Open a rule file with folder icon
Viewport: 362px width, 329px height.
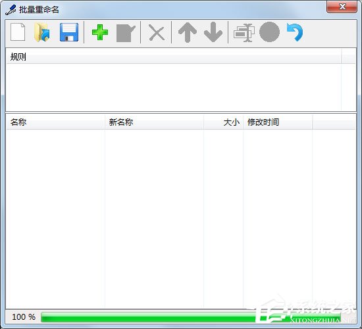tap(42, 32)
